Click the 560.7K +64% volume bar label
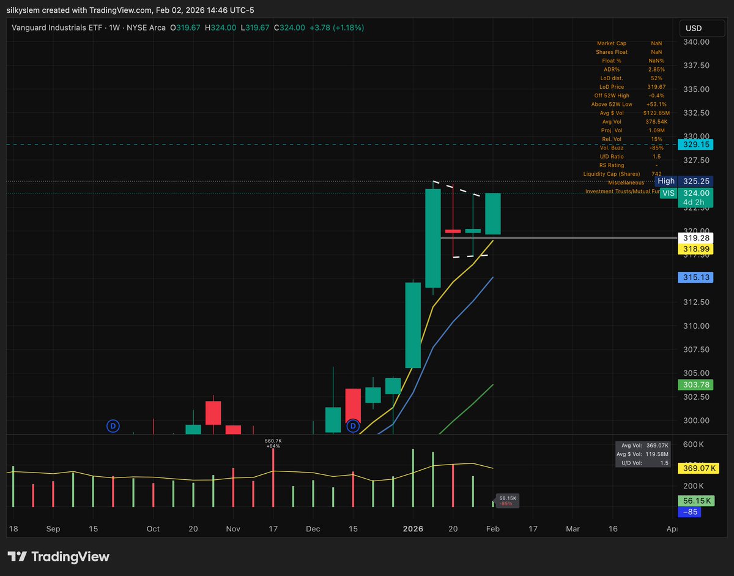This screenshot has height=576, width=734. point(273,443)
